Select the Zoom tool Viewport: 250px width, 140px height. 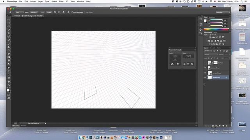[9, 85]
